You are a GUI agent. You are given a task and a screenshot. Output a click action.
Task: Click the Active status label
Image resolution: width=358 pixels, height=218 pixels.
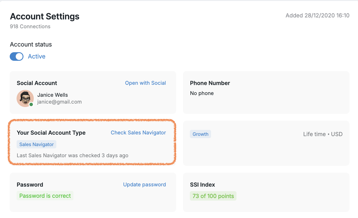click(37, 56)
